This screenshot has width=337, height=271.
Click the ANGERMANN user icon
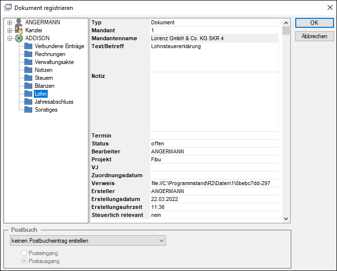tap(19, 22)
